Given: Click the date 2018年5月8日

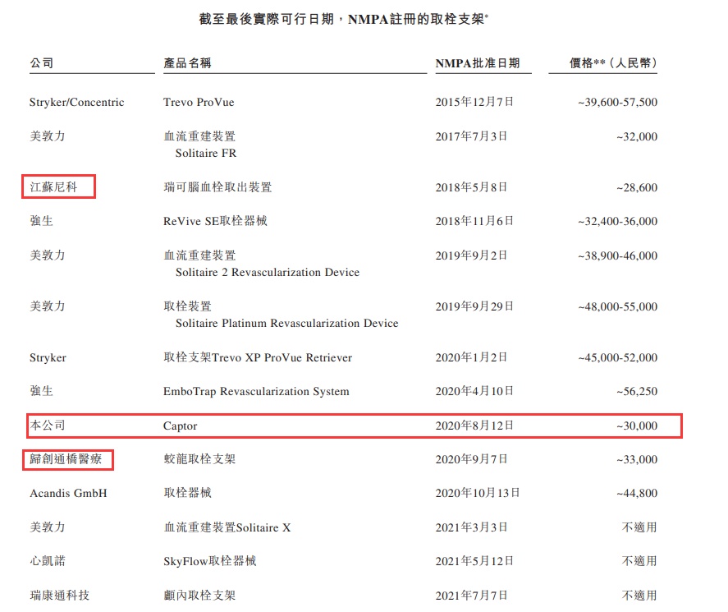Looking at the screenshot, I should tap(471, 187).
